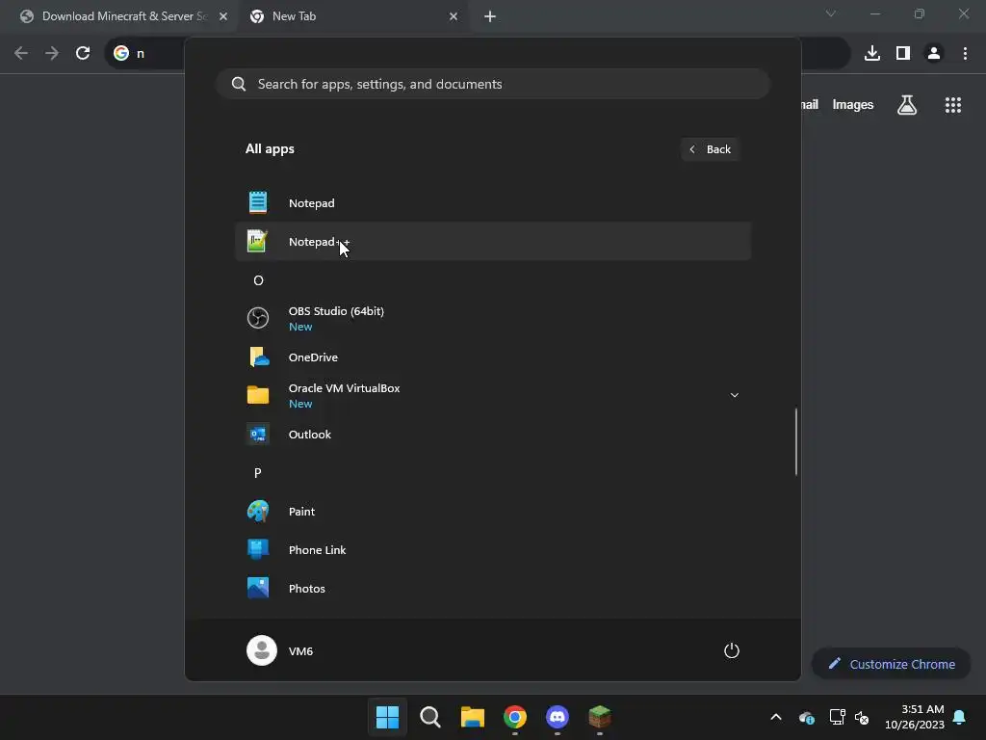Open the notification bell
This screenshot has height=740, width=986.
(960, 717)
